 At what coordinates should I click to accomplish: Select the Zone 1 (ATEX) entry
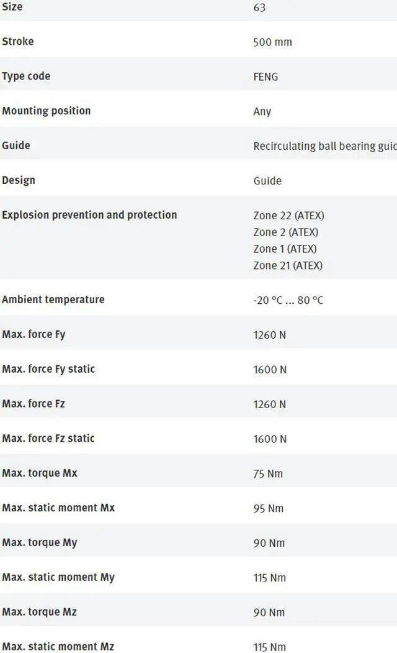pos(285,249)
